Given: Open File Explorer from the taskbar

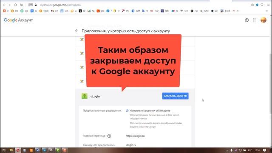Looking at the screenshot, I should point(11,150).
